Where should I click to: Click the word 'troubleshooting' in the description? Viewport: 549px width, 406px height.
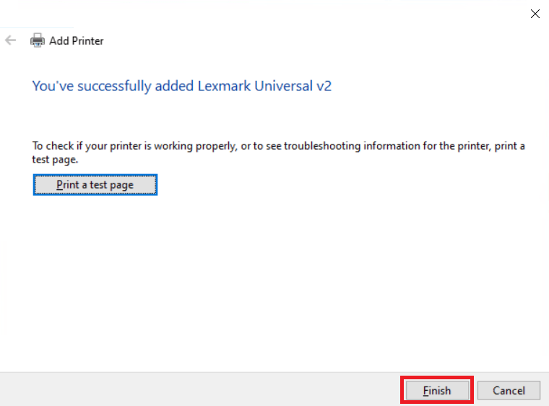(x=322, y=146)
